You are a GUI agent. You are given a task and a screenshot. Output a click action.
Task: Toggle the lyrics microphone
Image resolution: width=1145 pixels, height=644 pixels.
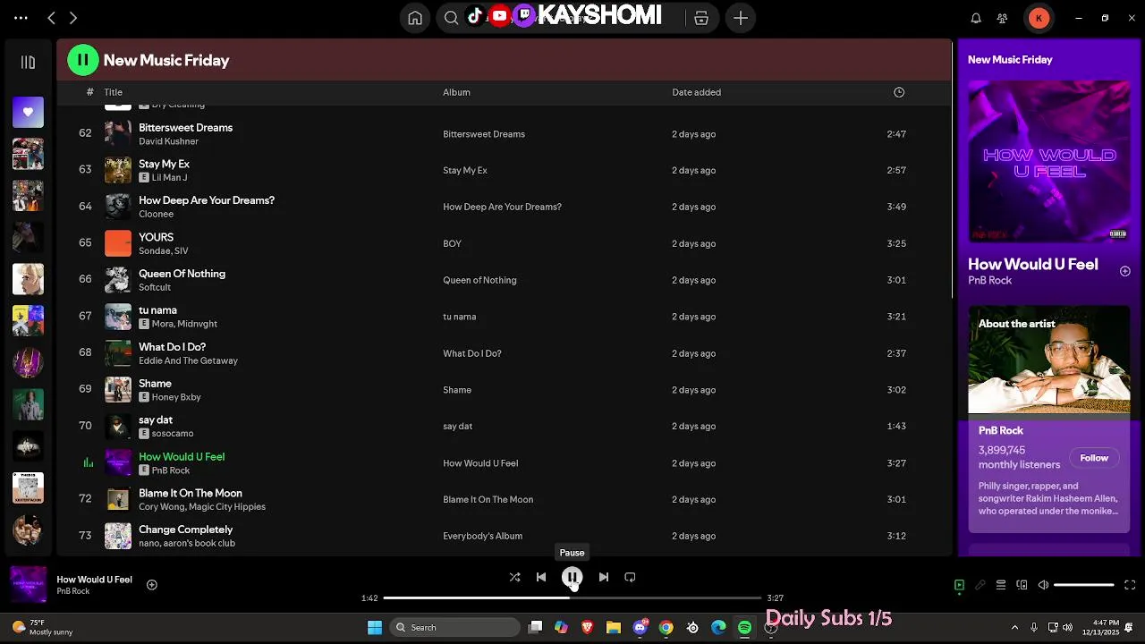click(980, 585)
